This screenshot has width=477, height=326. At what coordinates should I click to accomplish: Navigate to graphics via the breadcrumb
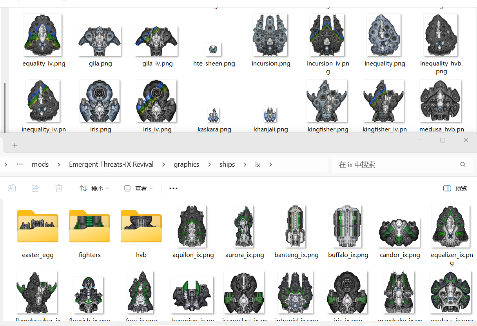pos(186,164)
